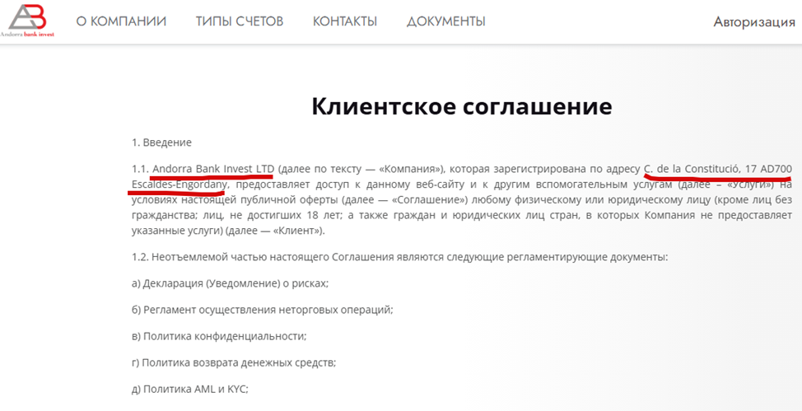Open the ДОКУМЕНТЫ menu item
The image size is (802, 411).
[446, 21]
